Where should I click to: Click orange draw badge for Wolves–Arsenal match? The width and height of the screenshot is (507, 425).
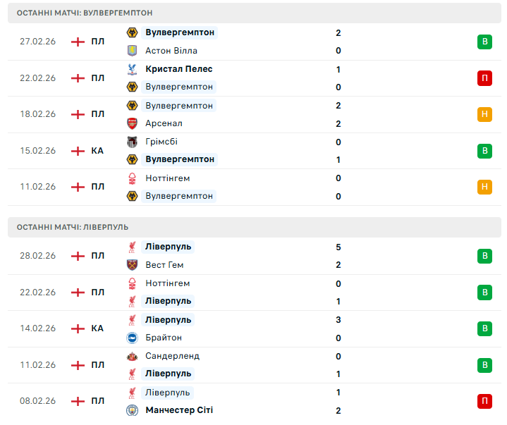[x=484, y=114]
